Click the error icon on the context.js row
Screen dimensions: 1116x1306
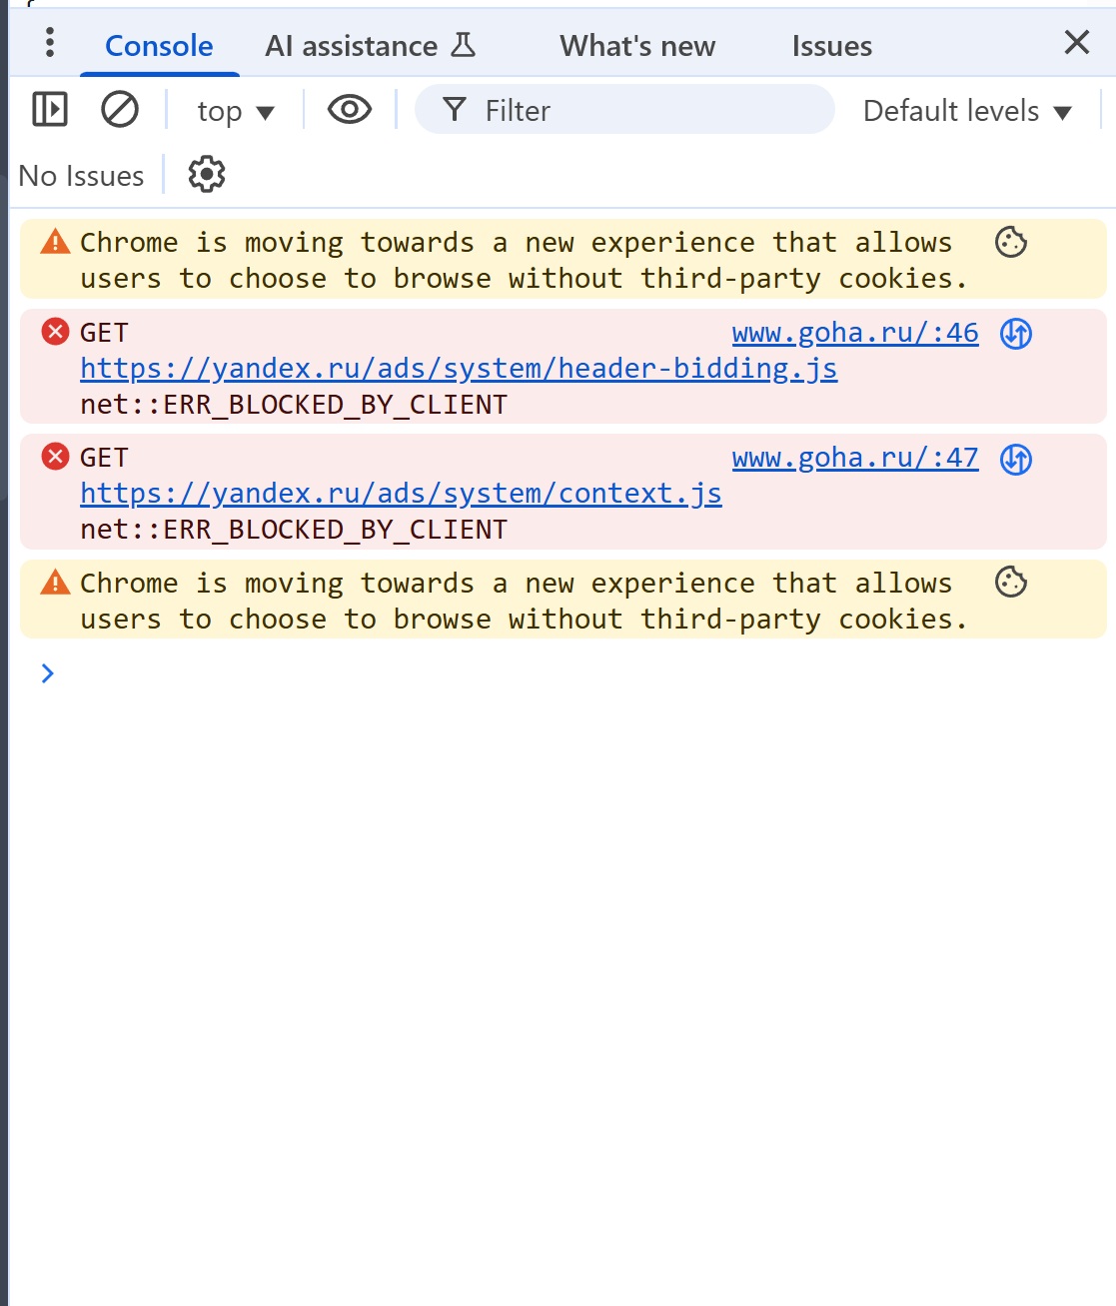coord(55,457)
